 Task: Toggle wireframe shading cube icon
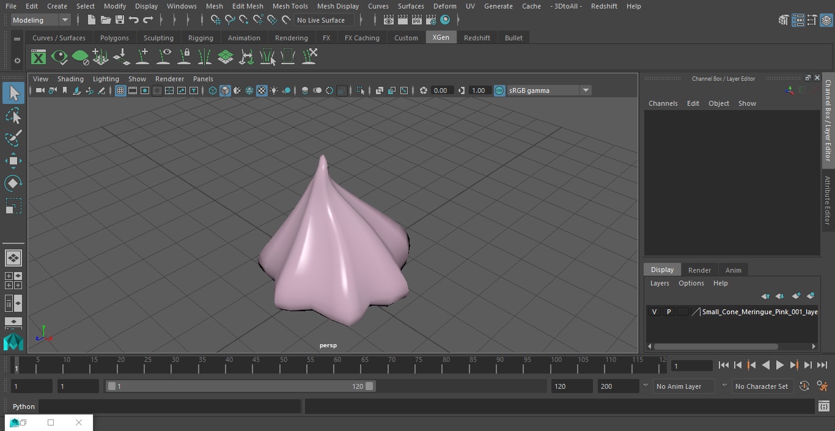(213, 90)
